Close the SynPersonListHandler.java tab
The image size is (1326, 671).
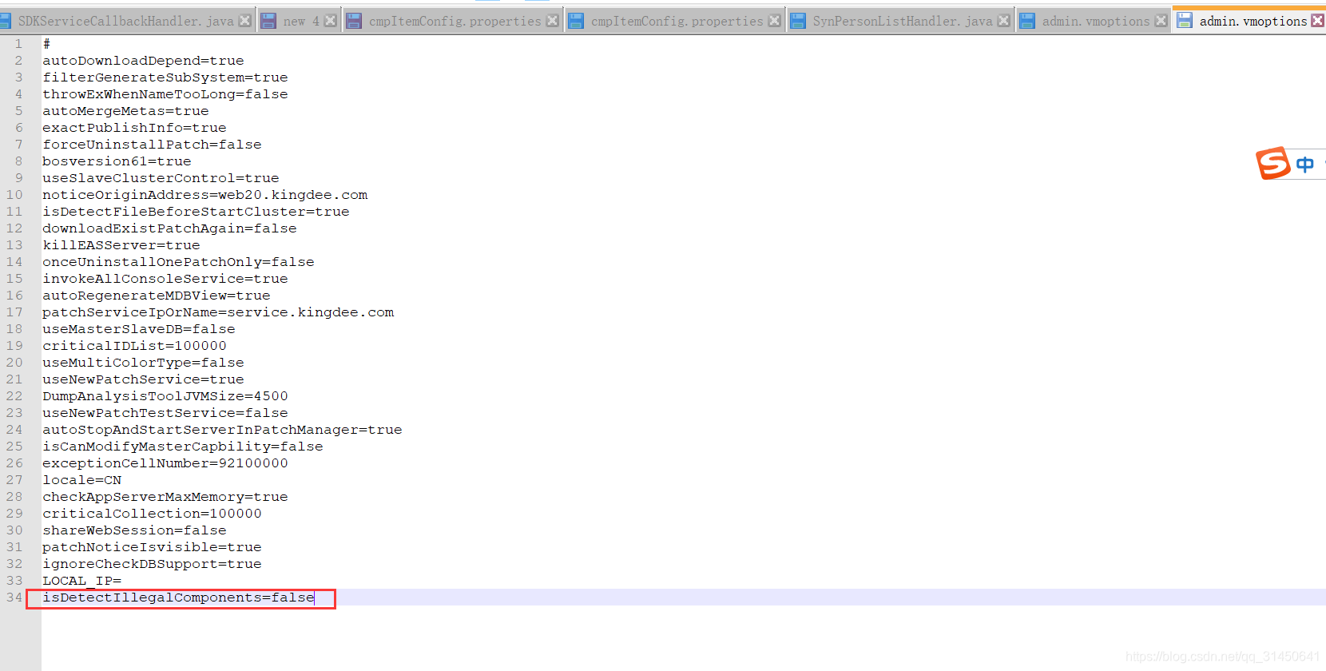click(1004, 21)
